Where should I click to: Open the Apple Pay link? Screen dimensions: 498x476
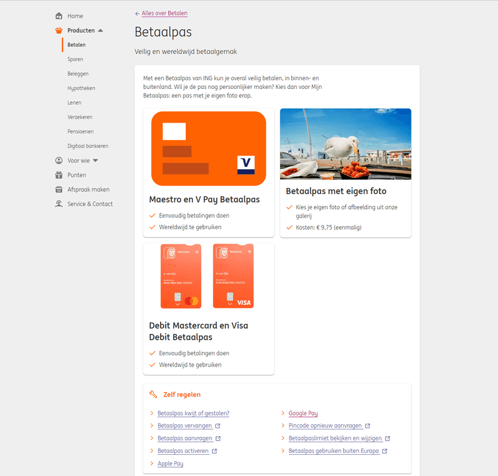point(171,464)
